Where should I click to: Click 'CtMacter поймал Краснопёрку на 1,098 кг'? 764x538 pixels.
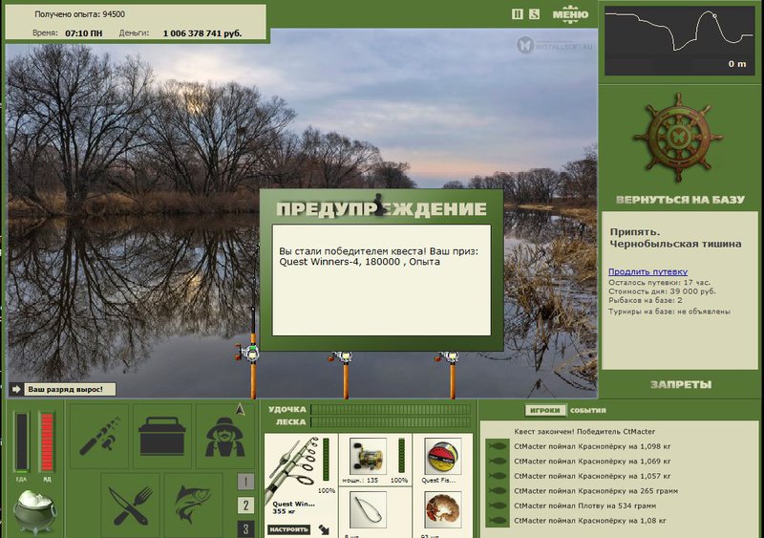(592, 446)
